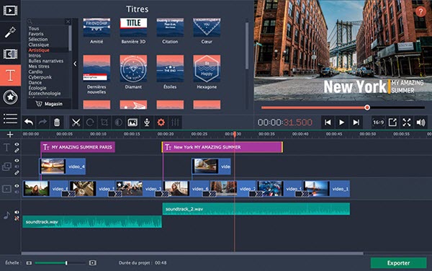Open the audio equalizer sliders icon
The image size is (432, 271).
coord(175,122)
